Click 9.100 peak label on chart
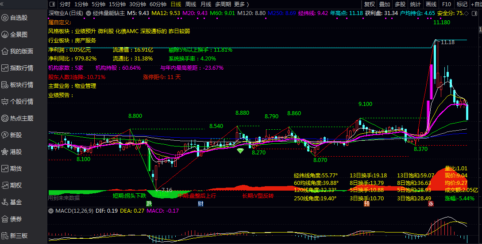This screenshot has height=244, width=482. tap(365, 104)
